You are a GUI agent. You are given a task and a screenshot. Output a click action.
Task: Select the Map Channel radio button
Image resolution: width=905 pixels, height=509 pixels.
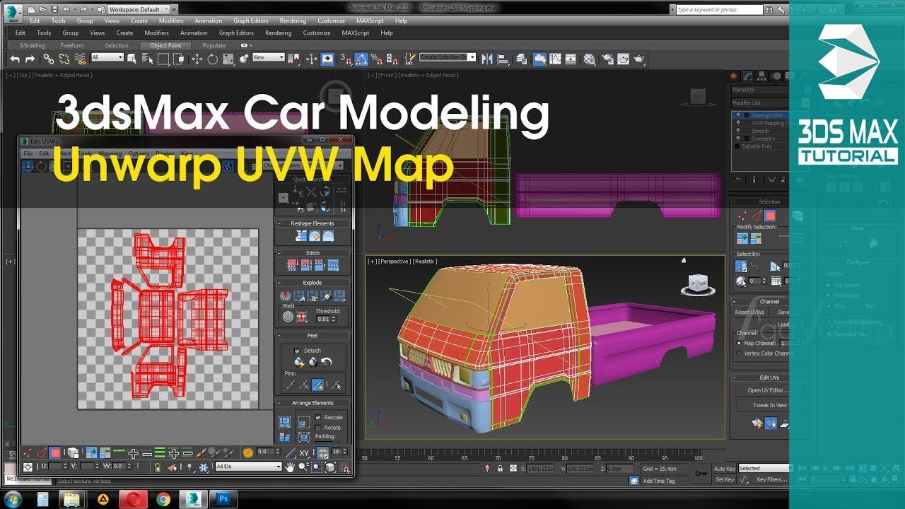pyautogui.click(x=740, y=343)
